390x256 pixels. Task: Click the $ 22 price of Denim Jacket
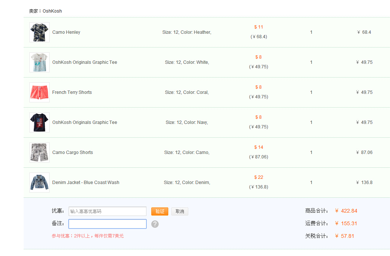coord(258,177)
